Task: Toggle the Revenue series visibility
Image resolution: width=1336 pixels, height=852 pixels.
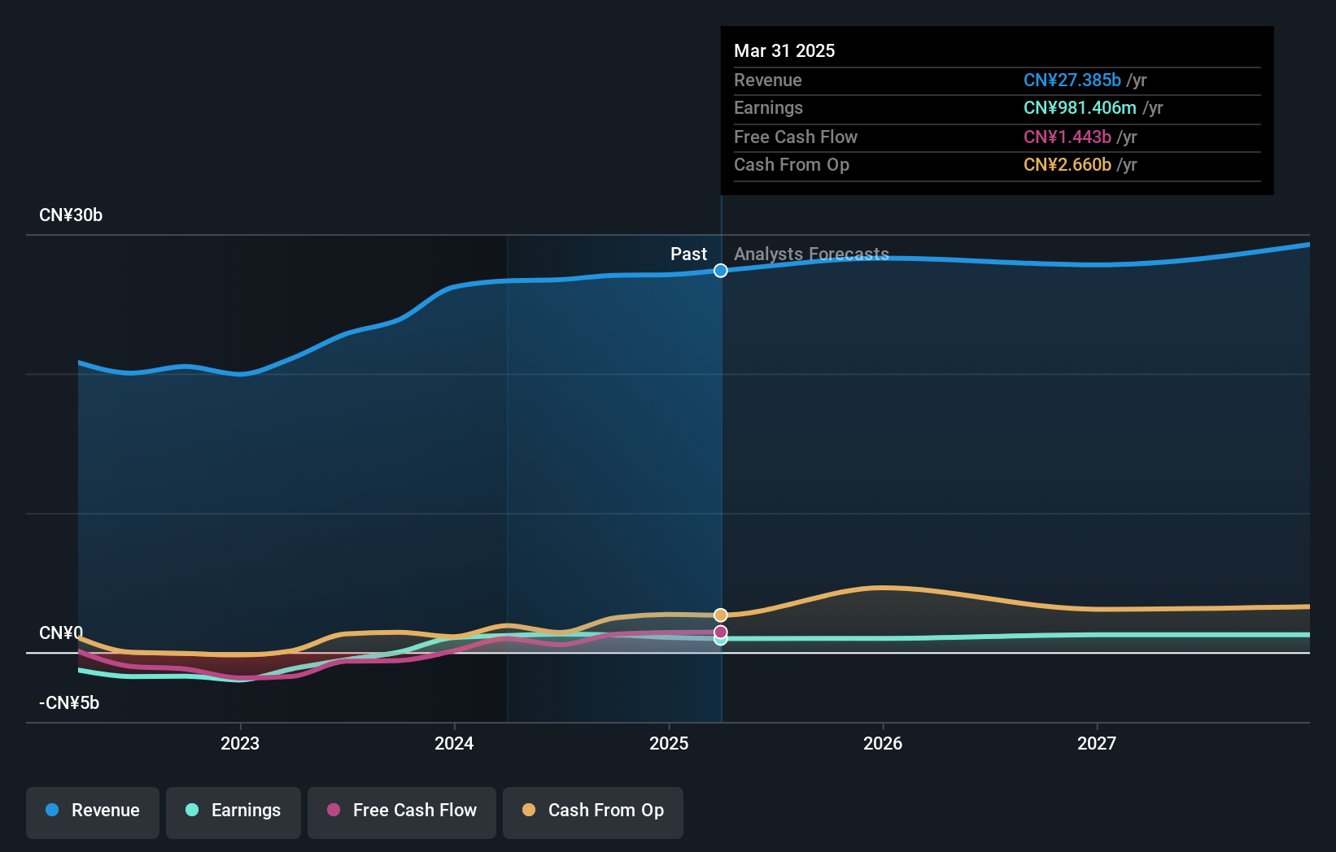Action: (x=92, y=812)
